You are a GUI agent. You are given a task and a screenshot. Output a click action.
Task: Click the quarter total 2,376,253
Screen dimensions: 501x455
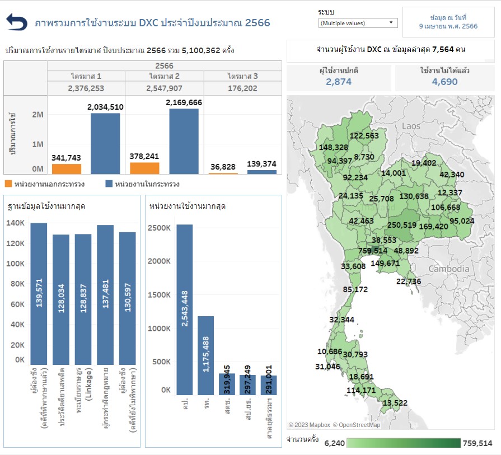pyautogui.click(x=86, y=88)
